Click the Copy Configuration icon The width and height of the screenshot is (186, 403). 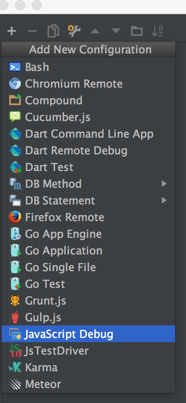[x=53, y=31]
